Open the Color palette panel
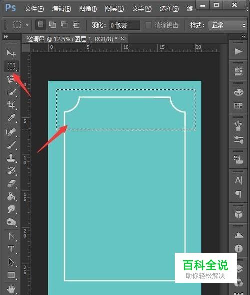Viewport: 250px width, 295px height. pos(238,92)
